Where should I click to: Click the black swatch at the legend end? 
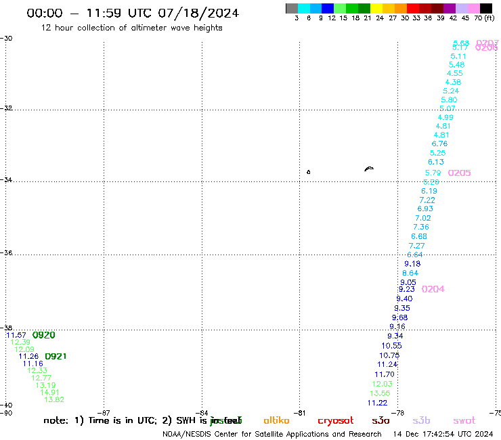(x=486, y=8)
